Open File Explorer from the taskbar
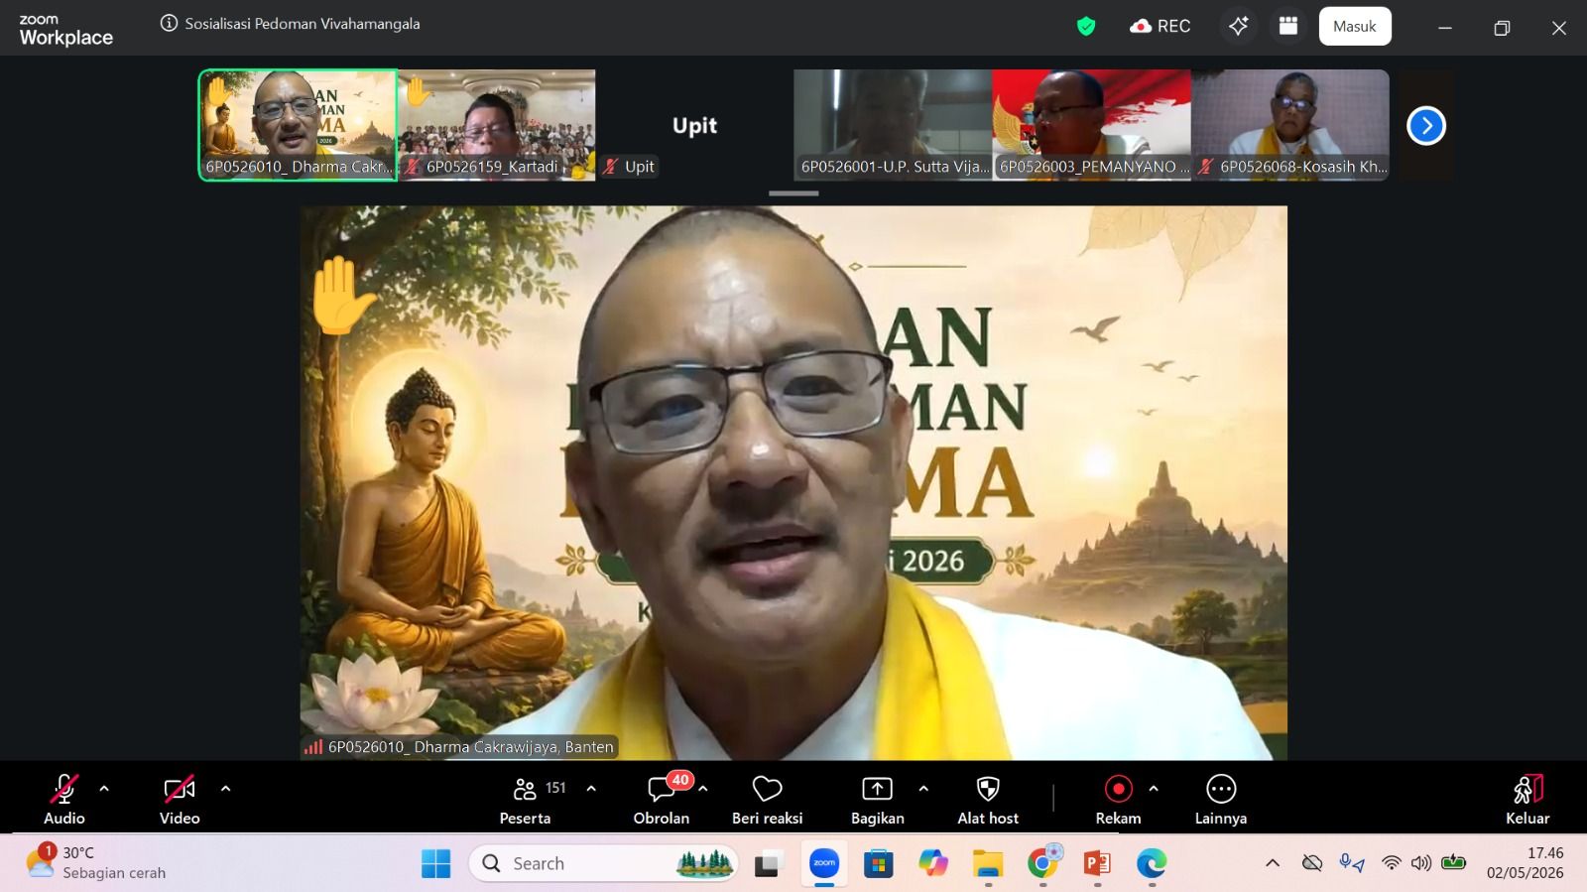Image resolution: width=1587 pixels, height=892 pixels. [988, 863]
